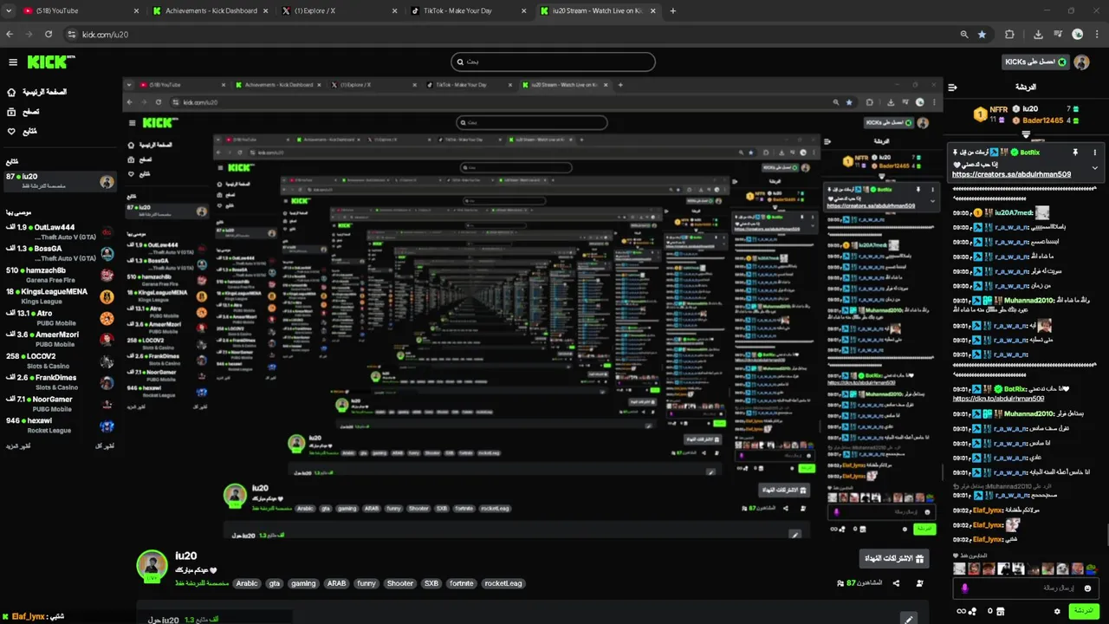This screenshot has width=1109, height=624.
Task: Switch to TikTok - Make Your Day tab
Action: pyautogui.click(x=469, y=10)
